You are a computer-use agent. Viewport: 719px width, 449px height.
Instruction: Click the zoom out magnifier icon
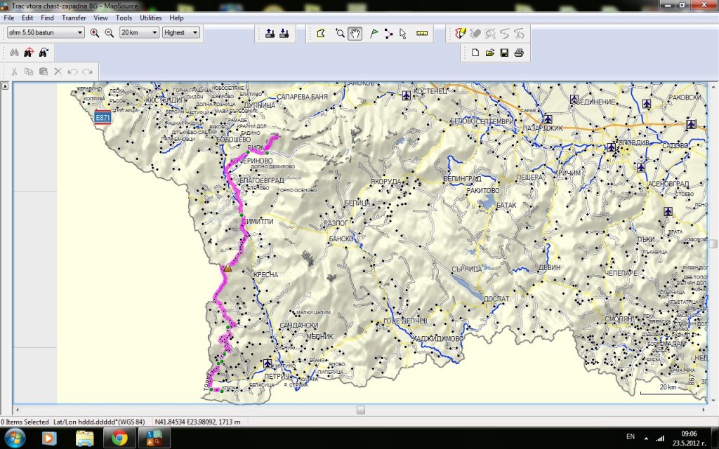point(109,33)
